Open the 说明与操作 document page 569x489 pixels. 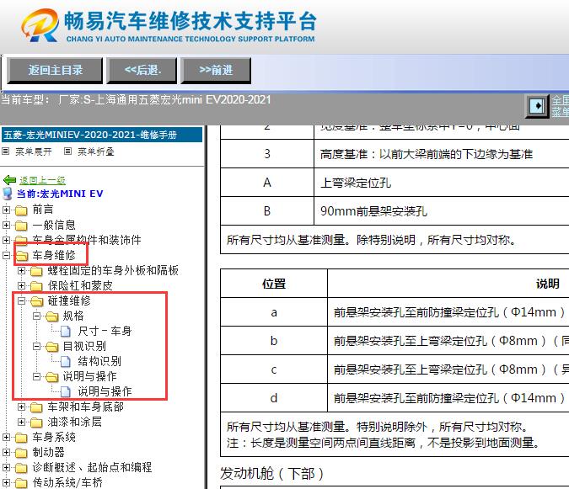(105, 391)
